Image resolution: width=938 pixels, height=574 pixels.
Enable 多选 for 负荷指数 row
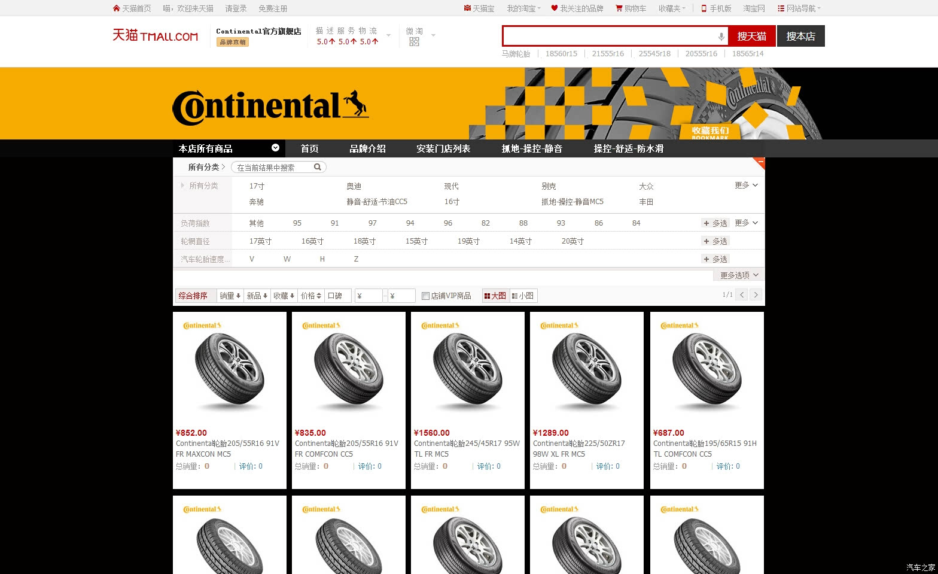pyautogui.click(x=715, y=223)
